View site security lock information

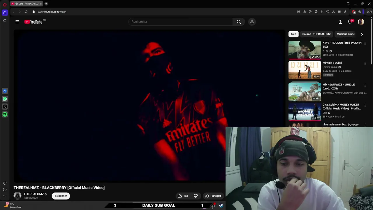pos(34,12)
